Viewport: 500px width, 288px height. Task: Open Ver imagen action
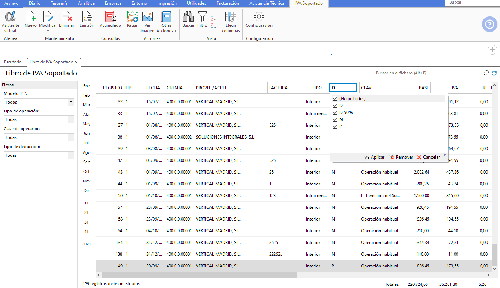(147, 22)
